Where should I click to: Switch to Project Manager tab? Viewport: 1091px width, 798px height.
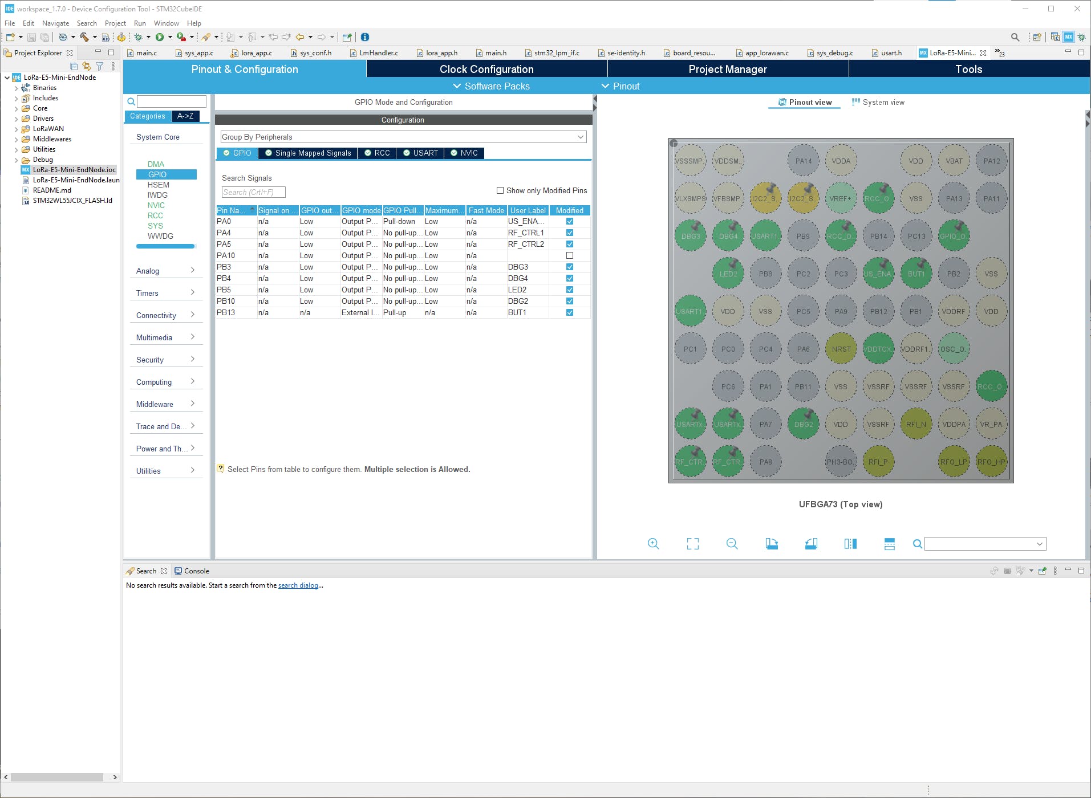click(x=728, y=69)
